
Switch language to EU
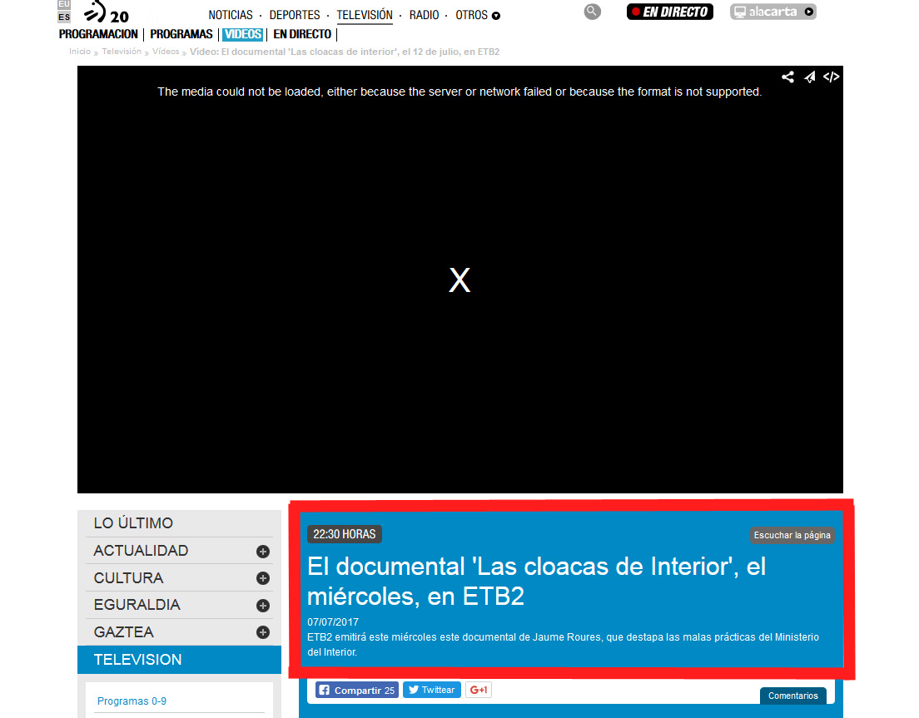64,4
